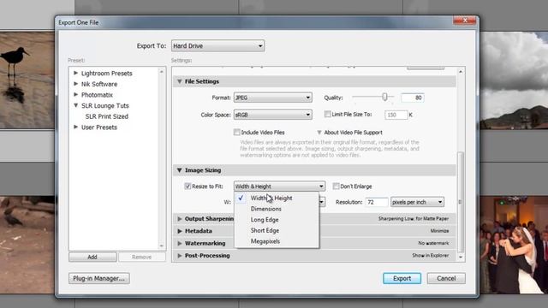This screenshot has width=548, height=308.
Task: Close the Export One File dialog
Action: [x=464, y=21]
